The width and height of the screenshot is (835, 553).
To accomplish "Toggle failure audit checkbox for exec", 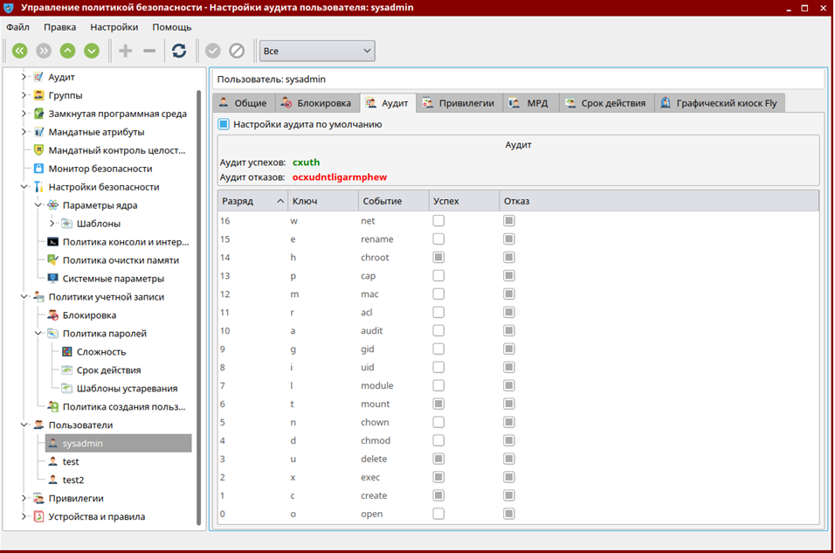I will click(508, 478).
